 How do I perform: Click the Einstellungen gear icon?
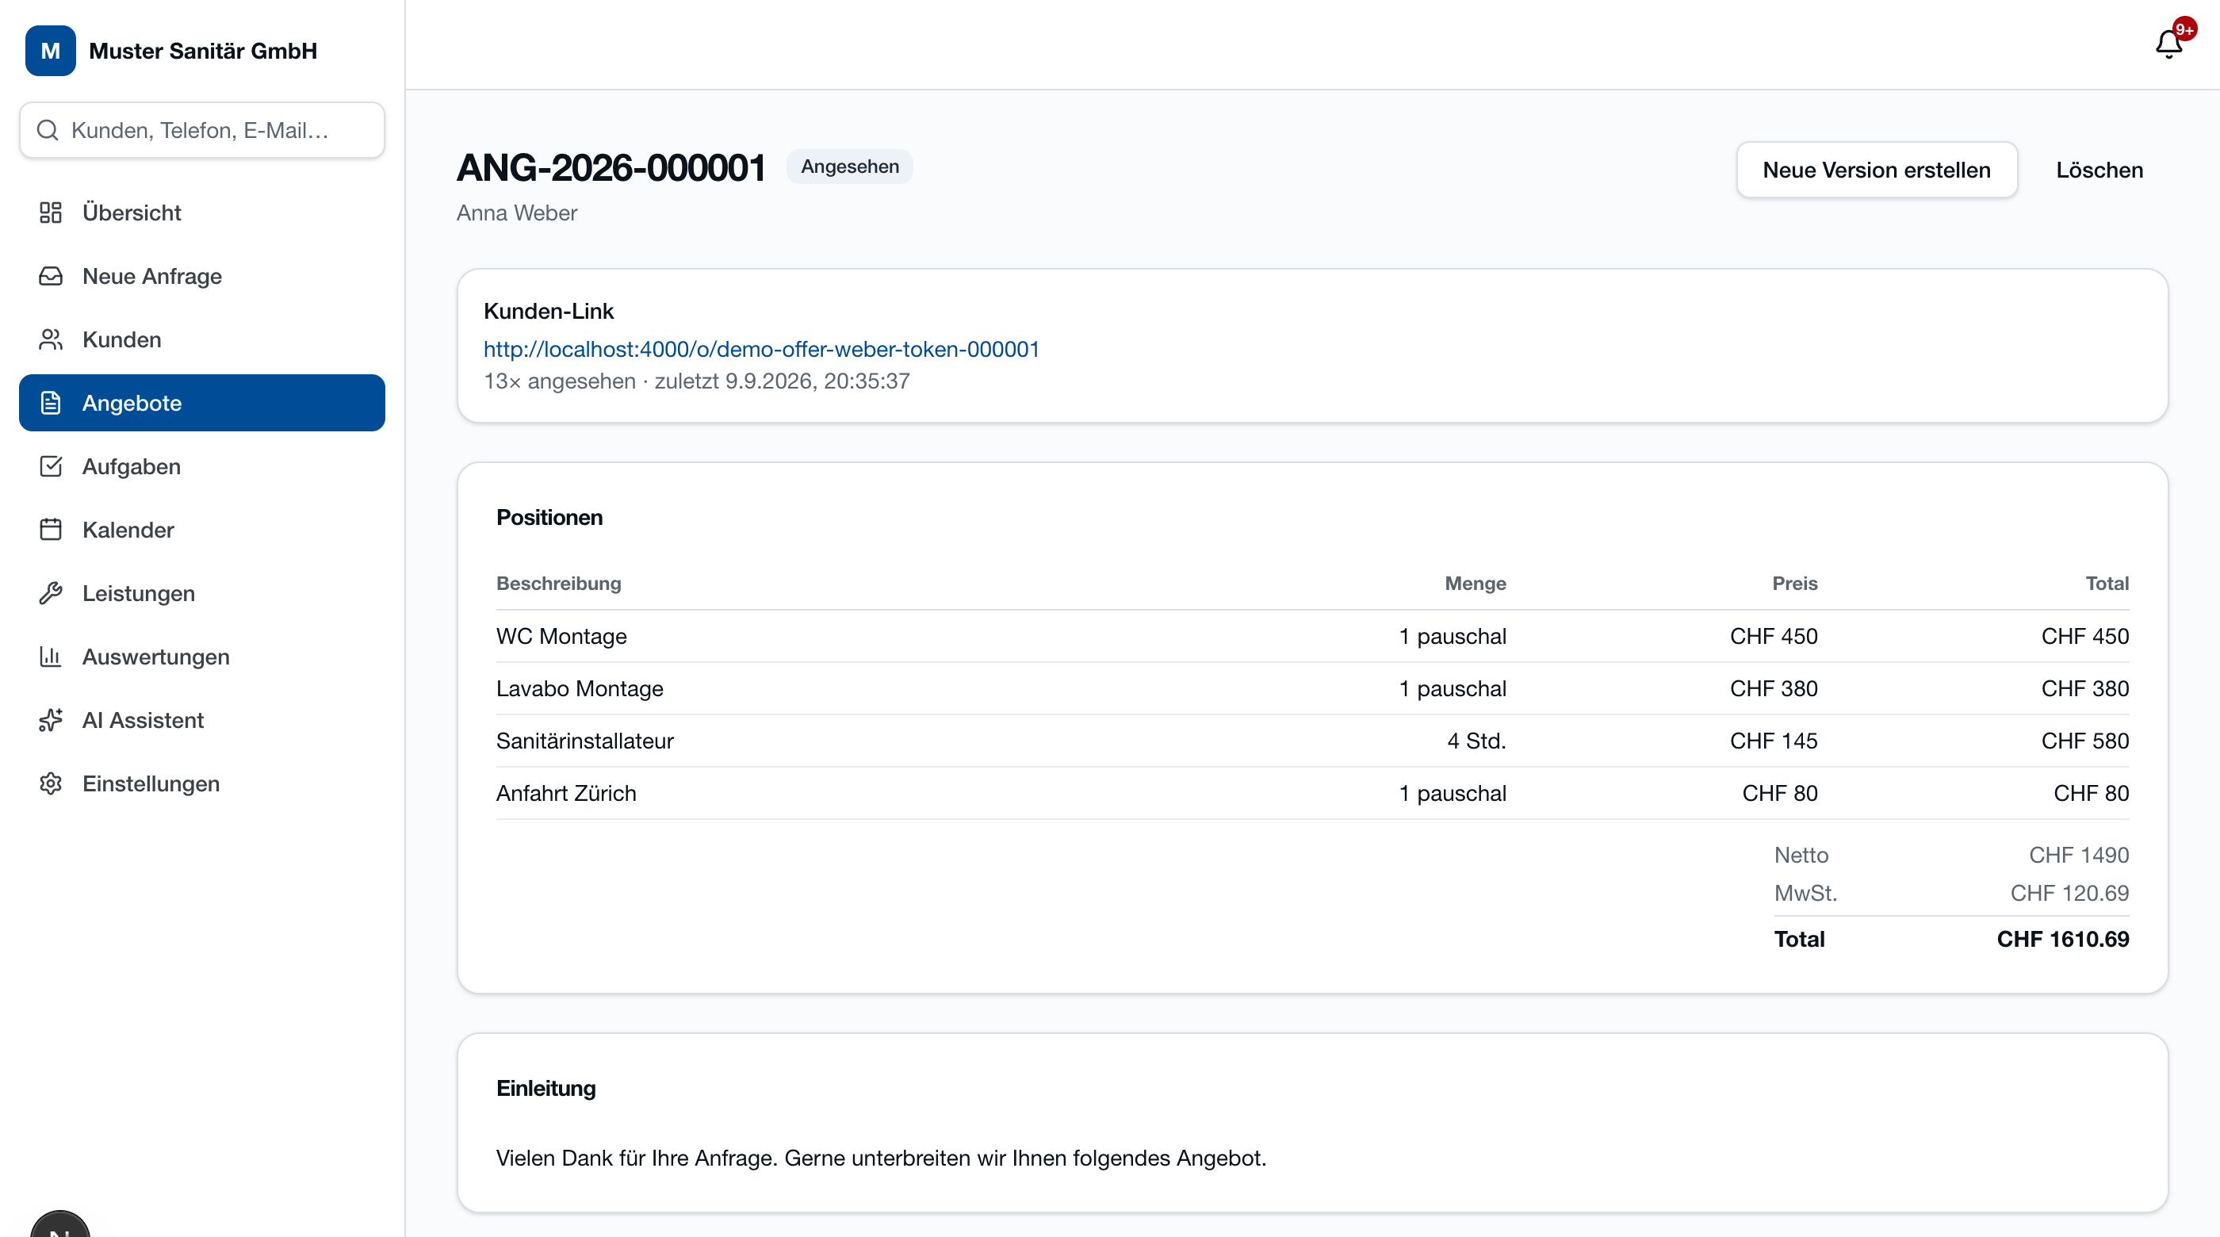pyautogui.click(x=51, y=783)
